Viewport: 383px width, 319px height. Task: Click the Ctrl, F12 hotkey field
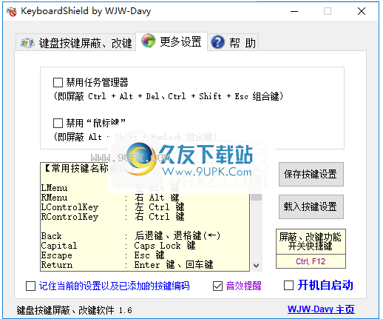tap(311, 261)
